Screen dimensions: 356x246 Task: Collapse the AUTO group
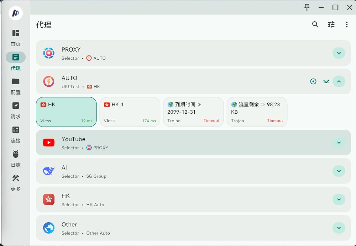click(339, 81)
